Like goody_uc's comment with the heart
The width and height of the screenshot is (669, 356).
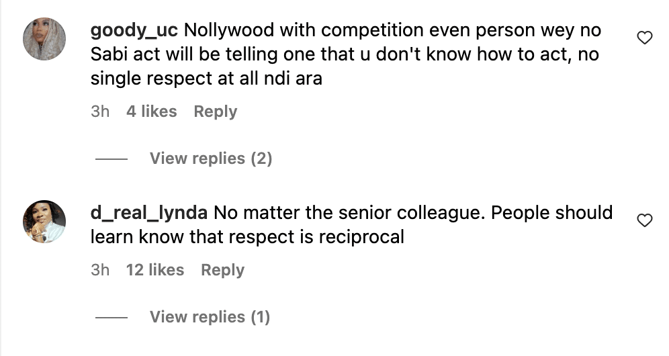pos(644,38)
